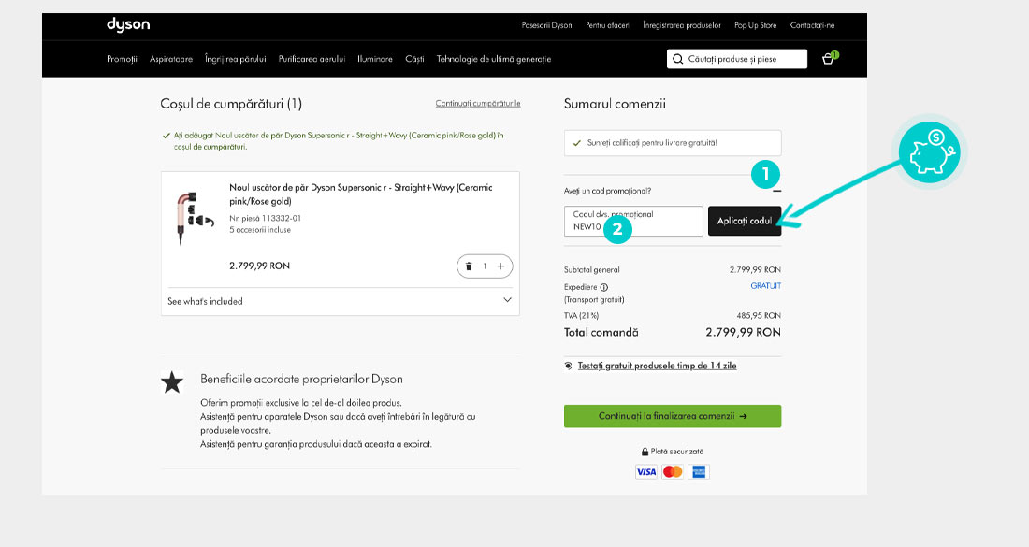The image size is (1029, 547).
Task: Click the American Express icon
Action: (x=698, y=472)
